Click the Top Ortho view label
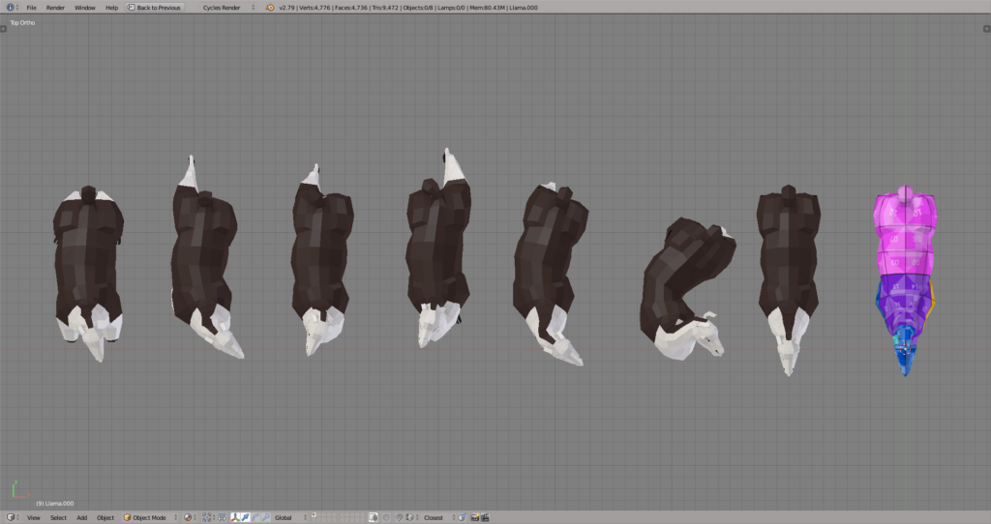The height and width of the screenshot is (524, 991). (x=23, y=23)
